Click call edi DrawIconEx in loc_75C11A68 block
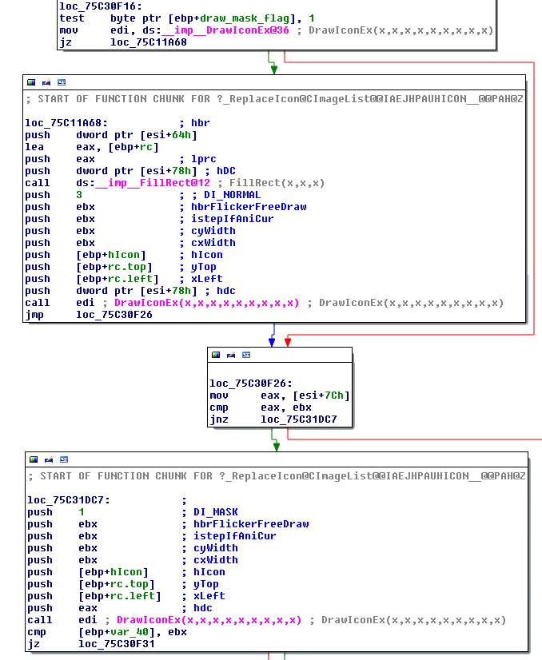The image size is (542, 660). tap(162, 303)
